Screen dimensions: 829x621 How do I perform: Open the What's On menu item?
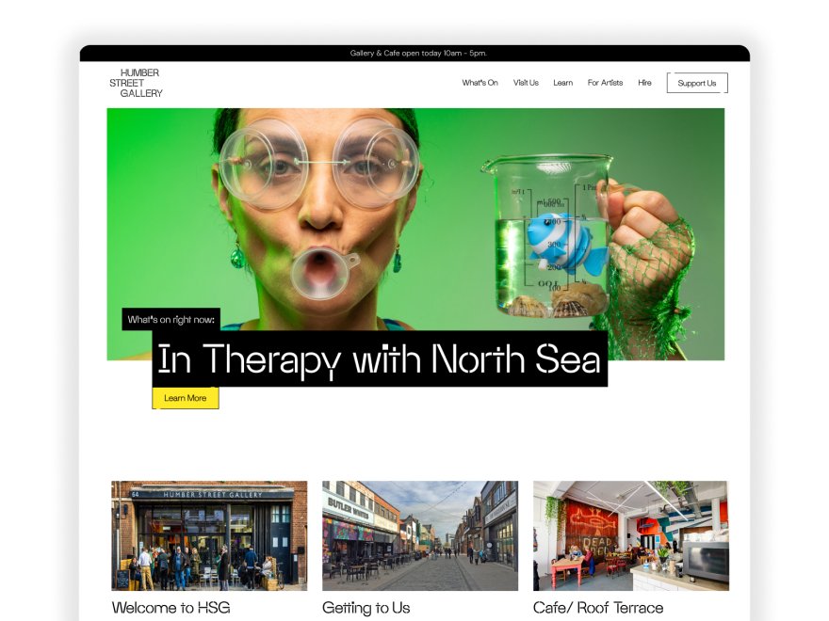[480, 83]
